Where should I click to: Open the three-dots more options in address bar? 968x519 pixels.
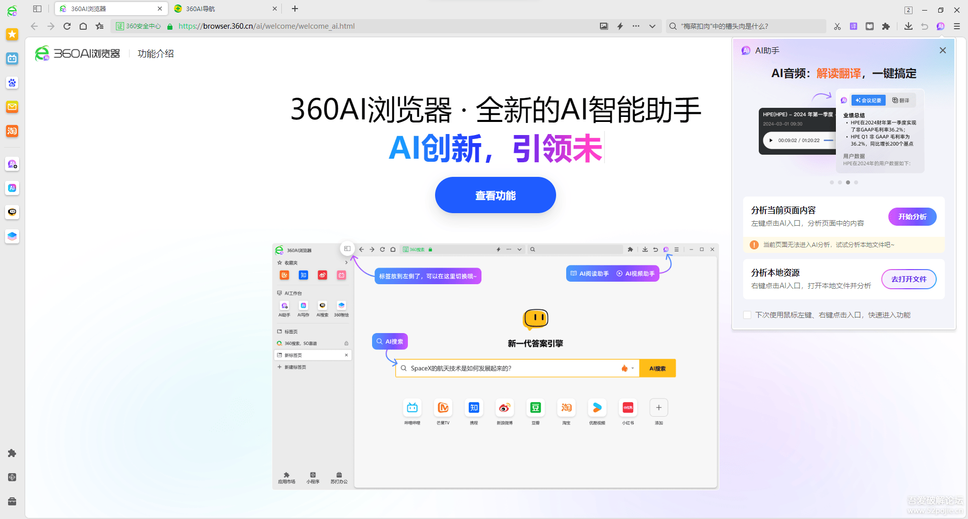pyautogui.click(x=636, y=26)
